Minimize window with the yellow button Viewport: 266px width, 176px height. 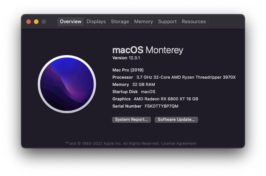[36, 22]
